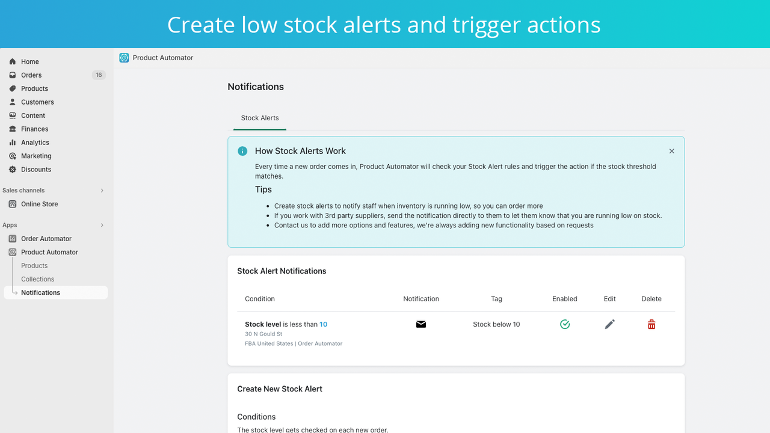Click the Create New Stock Alert heading
Image resolution: width=770 pixels, height=433 pixels.
coord(280,389)
